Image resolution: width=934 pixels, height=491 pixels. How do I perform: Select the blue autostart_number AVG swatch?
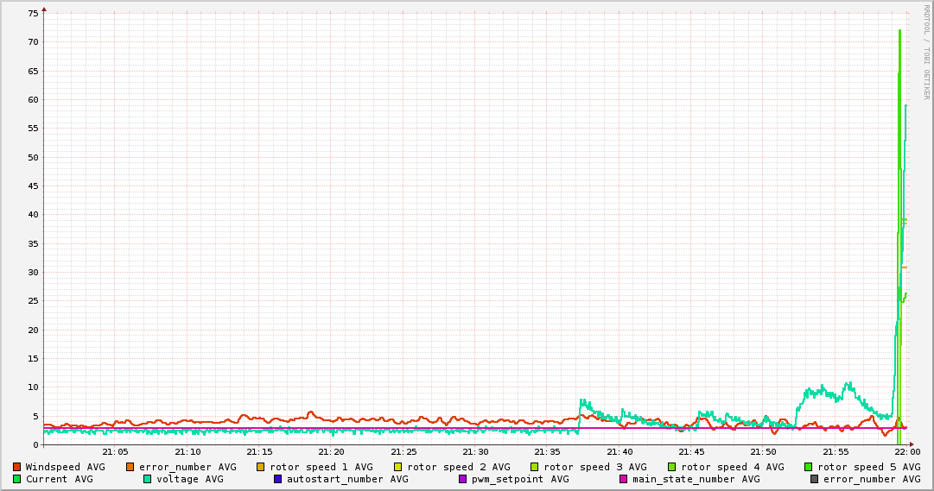pyautogui.click(x=278, y=479)
